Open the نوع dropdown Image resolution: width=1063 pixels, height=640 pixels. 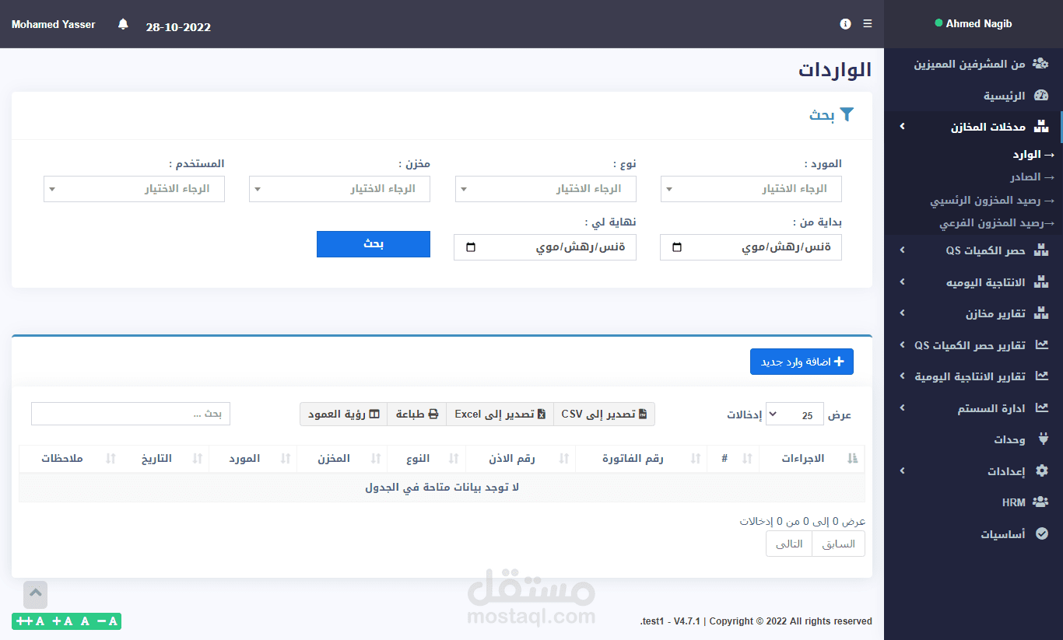coord(546,189)
